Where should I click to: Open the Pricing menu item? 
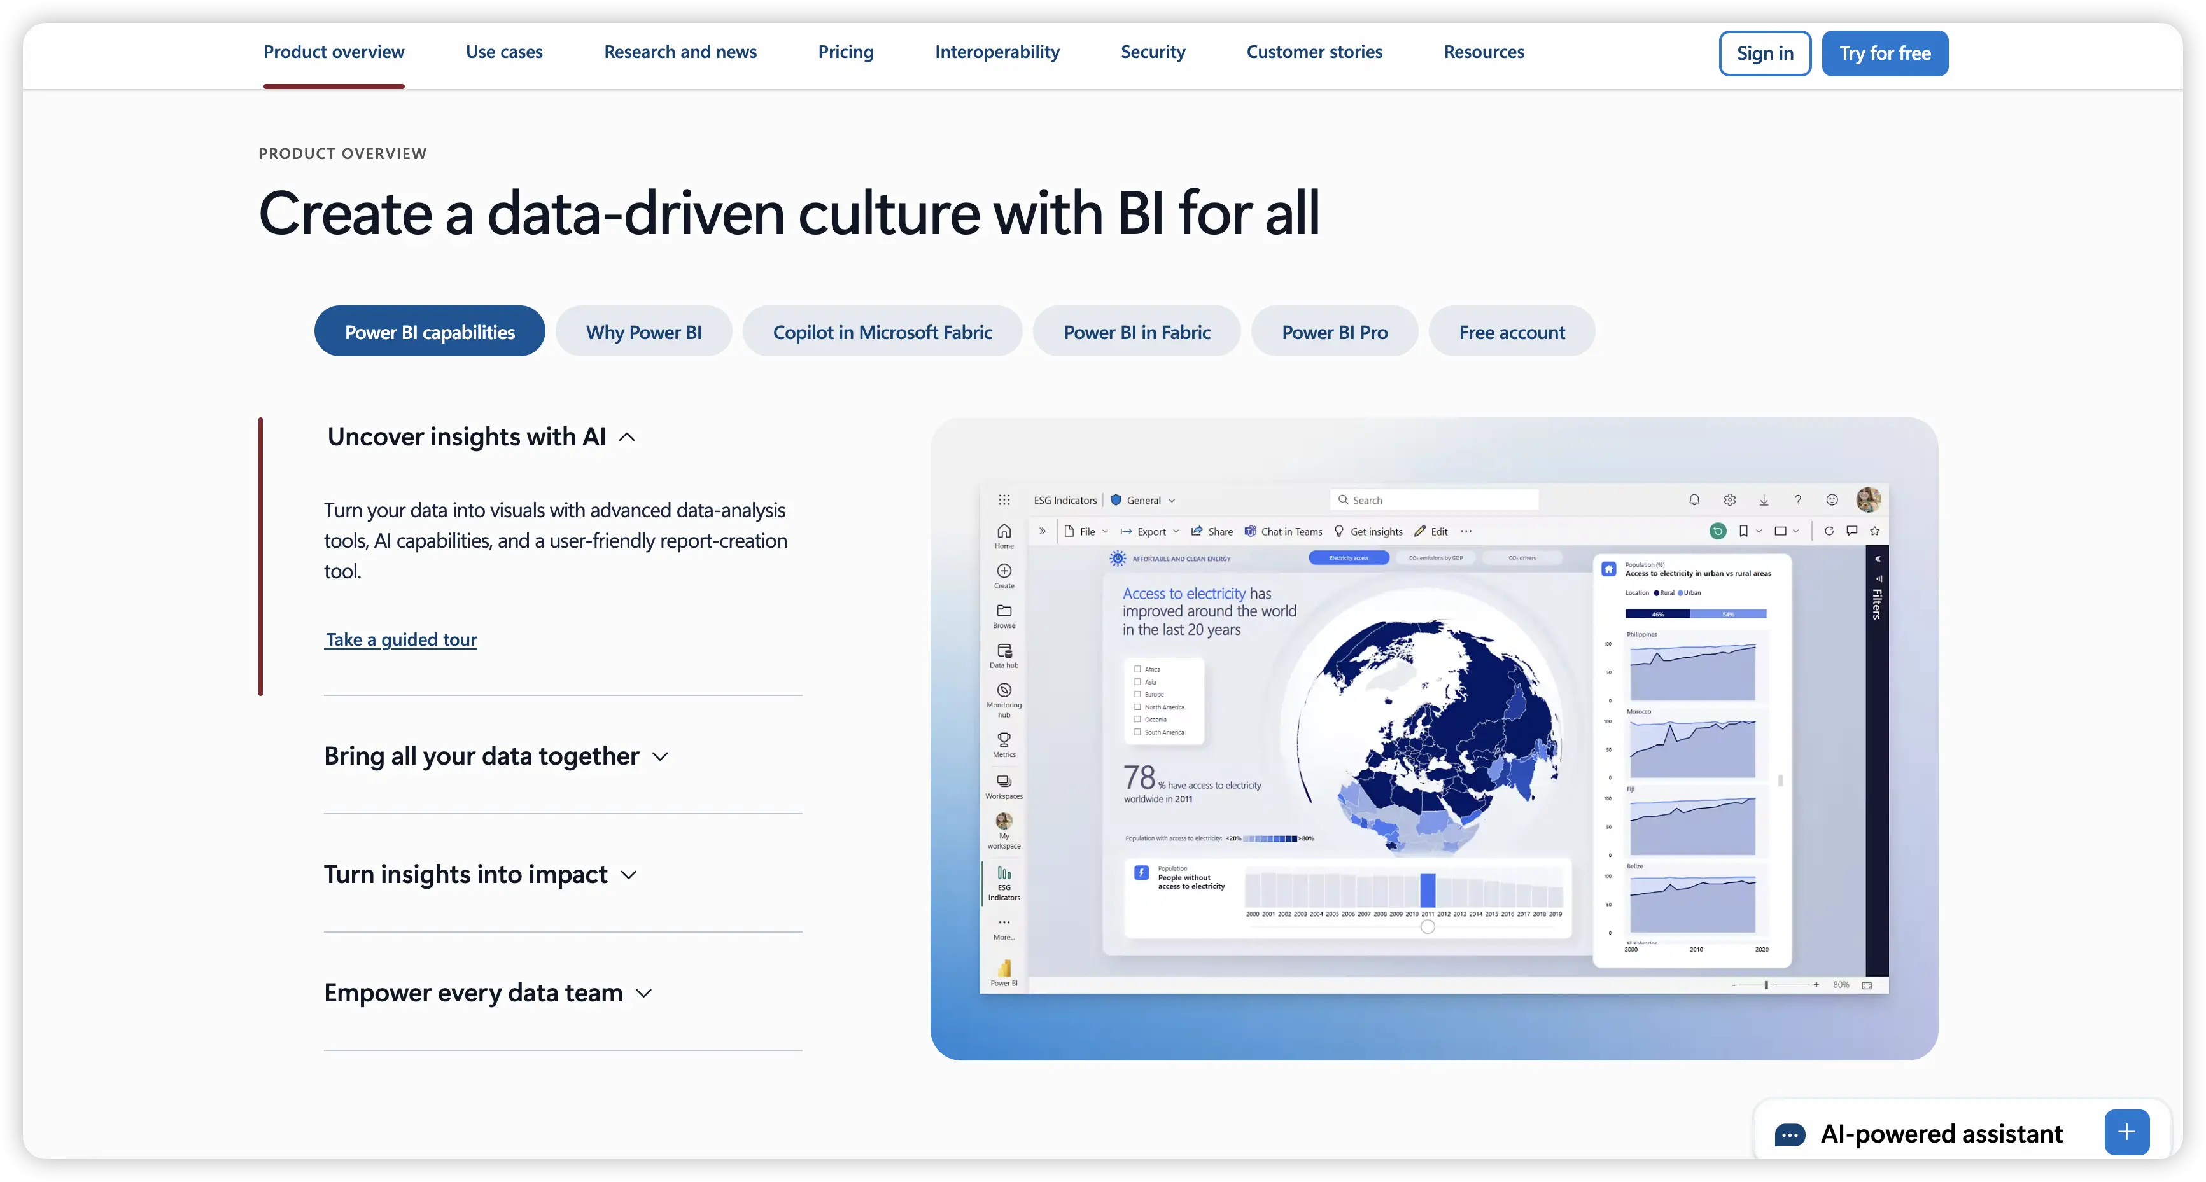coord(845,52)
